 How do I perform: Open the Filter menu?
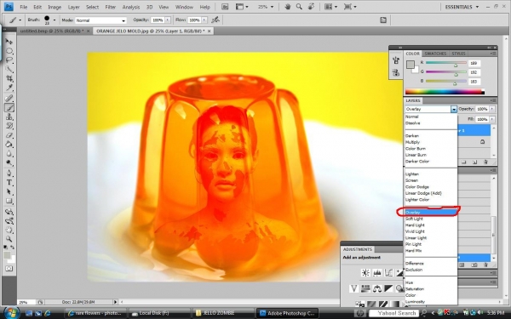click(x=110, y=7)
